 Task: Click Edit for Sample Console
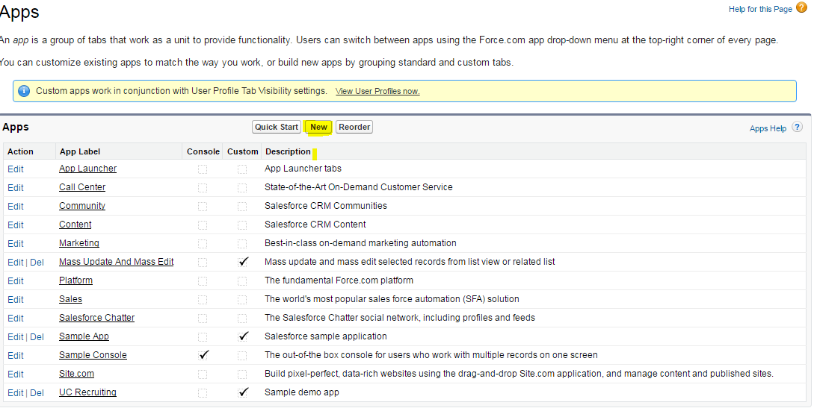(x=16, y=356)
